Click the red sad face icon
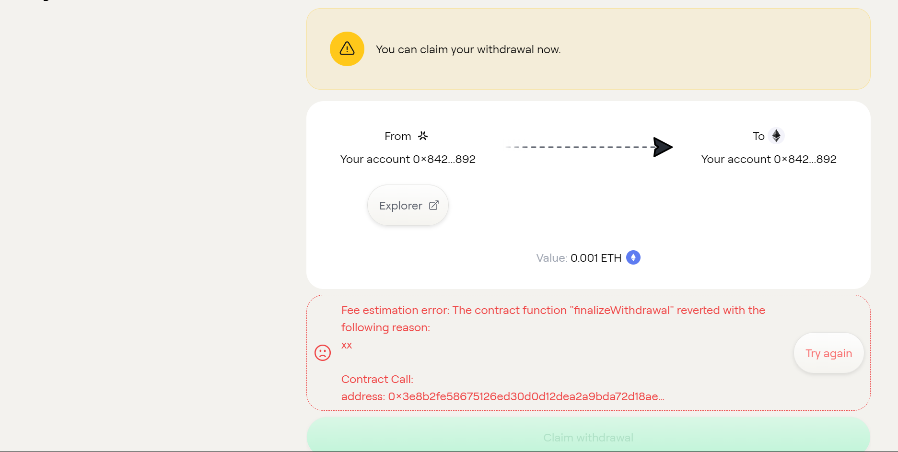The height and width of the screenshot is (452, 898). click(323, 353)
